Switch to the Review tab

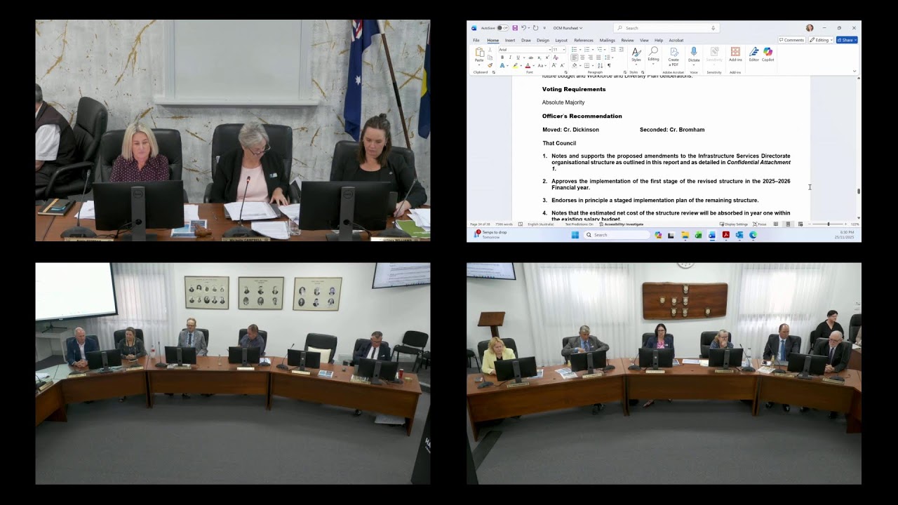627,40
